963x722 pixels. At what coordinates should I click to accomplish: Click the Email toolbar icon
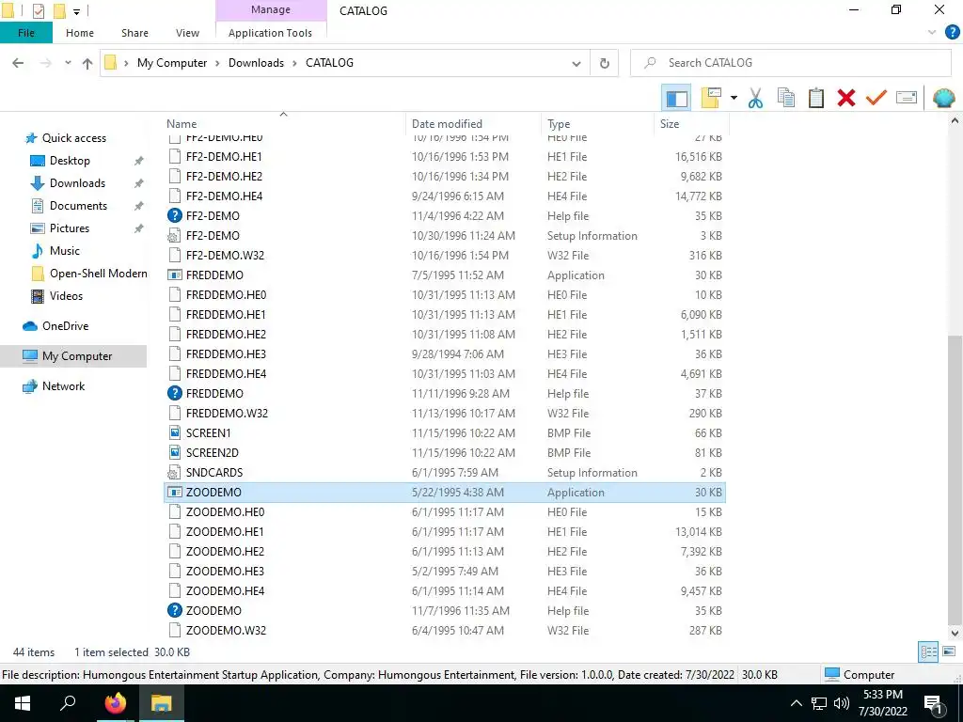pyautogui.click(x=907, y=98)
